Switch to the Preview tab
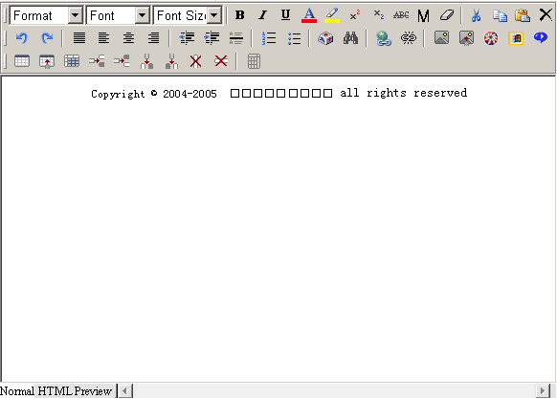The image size is (557, 399). tap(93, 391)
